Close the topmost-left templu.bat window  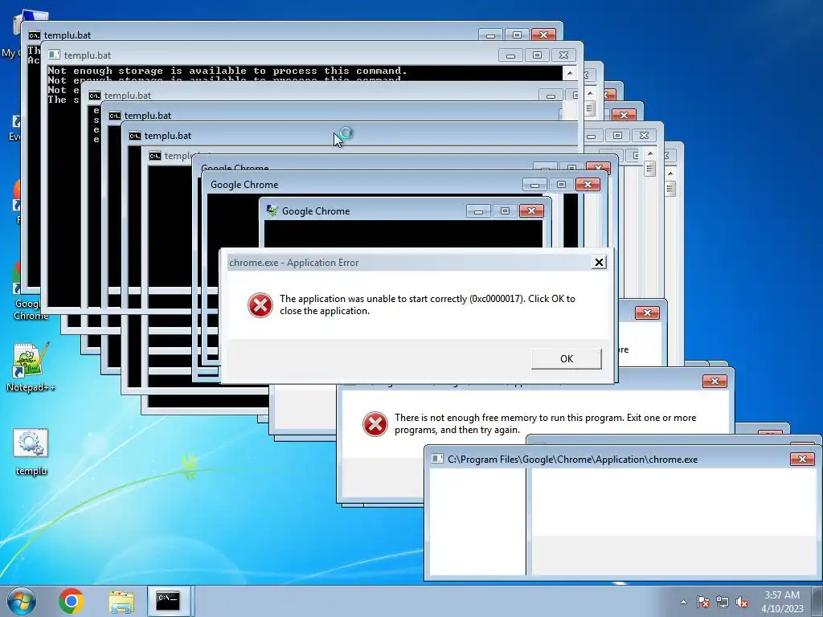point(544,35)
